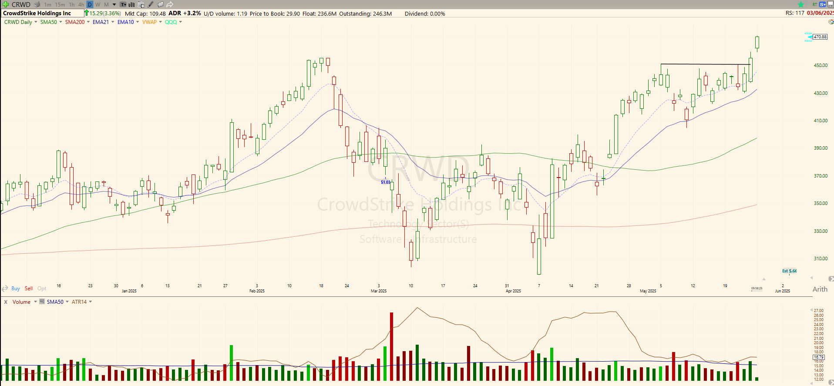Click the RS: 117 rating text
834x386 pixels.
click(x=795, y=13)
